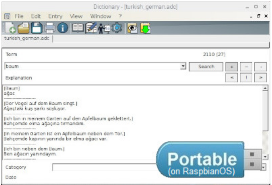Select the turkish_german.adc tab
This screenshot has width=272, height=185.
pyautogui.click(x=27, y=38)
